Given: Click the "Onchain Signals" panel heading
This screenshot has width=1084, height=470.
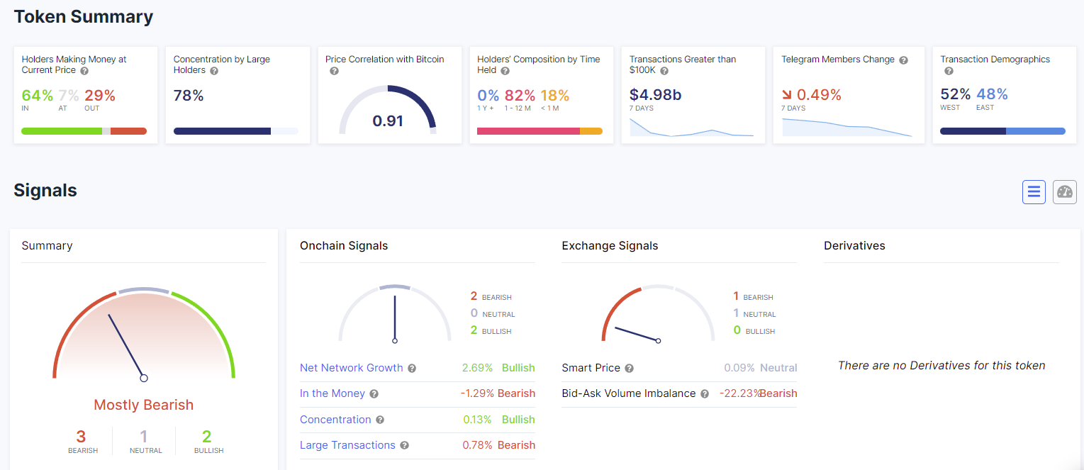Looking at the screenshot, I should coord(344,246).
